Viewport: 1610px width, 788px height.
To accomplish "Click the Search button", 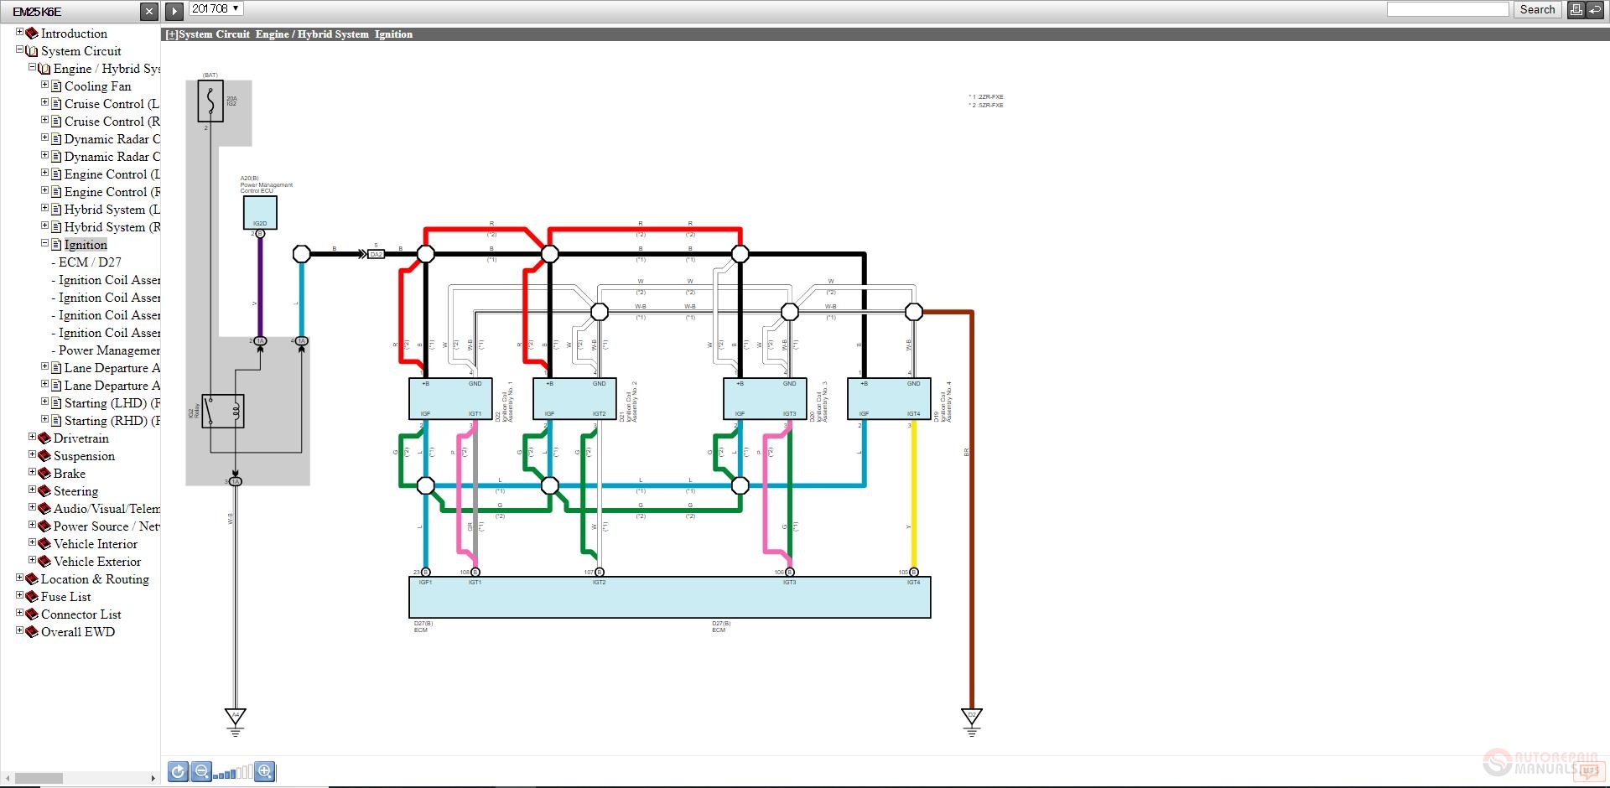I will click(x=1537, y=9).
